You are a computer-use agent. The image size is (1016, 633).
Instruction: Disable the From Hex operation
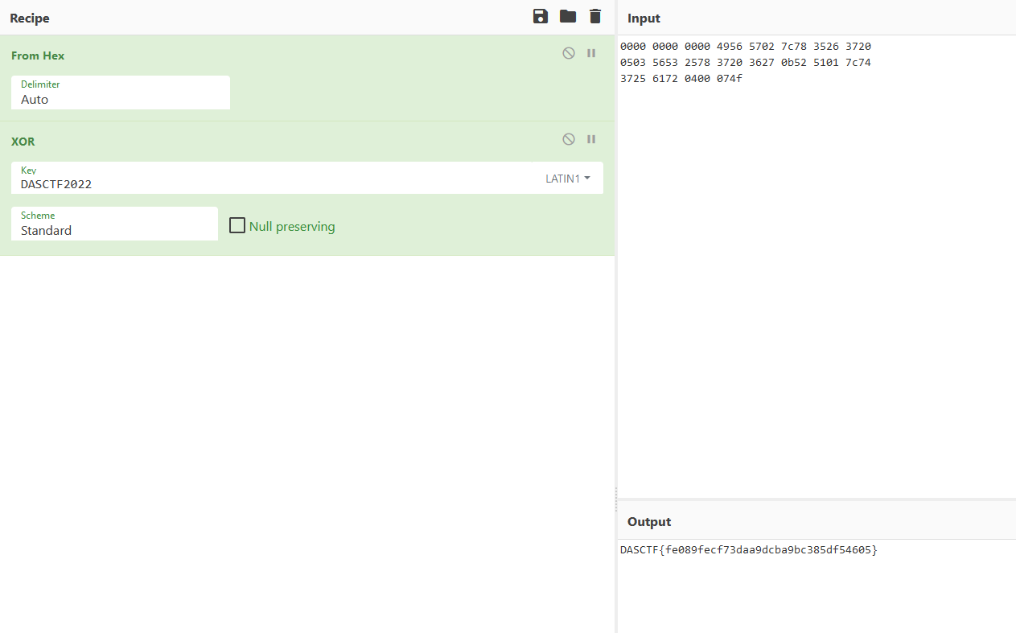[569, 53]
